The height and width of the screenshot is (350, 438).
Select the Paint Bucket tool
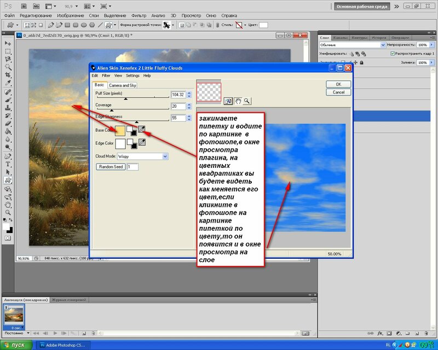[x=8, y=131]
